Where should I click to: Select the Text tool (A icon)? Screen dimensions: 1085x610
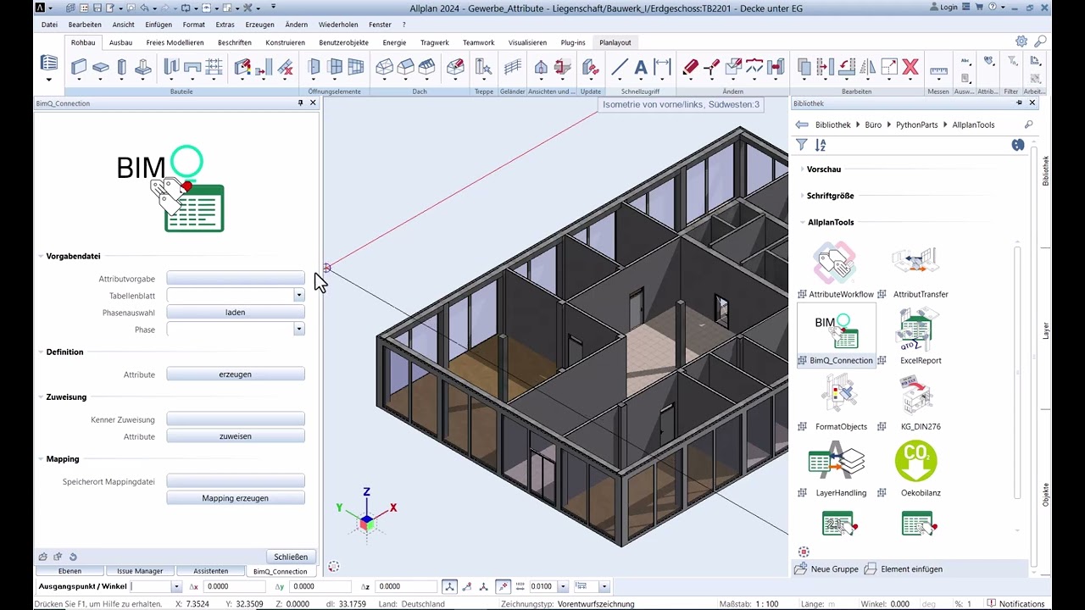click(641, 67)
